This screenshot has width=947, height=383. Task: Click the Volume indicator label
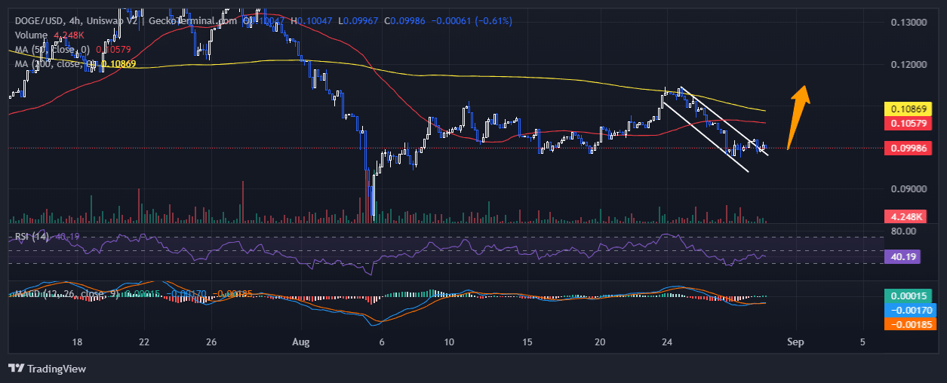tap(31, 35)
